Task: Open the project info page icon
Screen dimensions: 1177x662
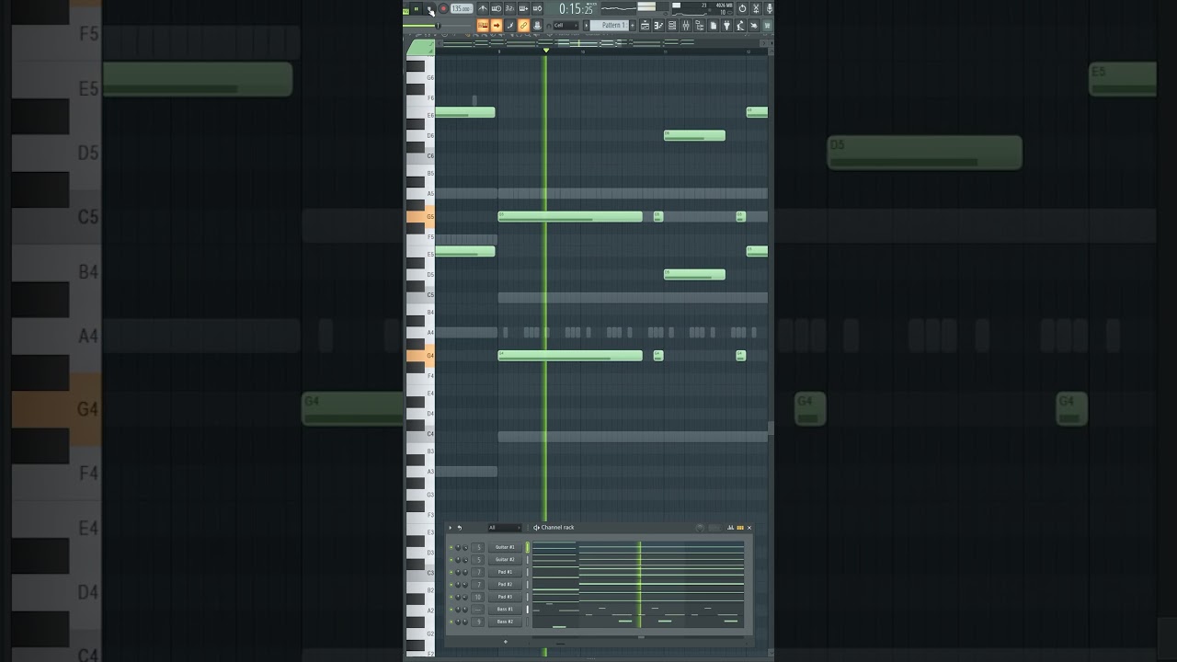Action: click(713, 26)
